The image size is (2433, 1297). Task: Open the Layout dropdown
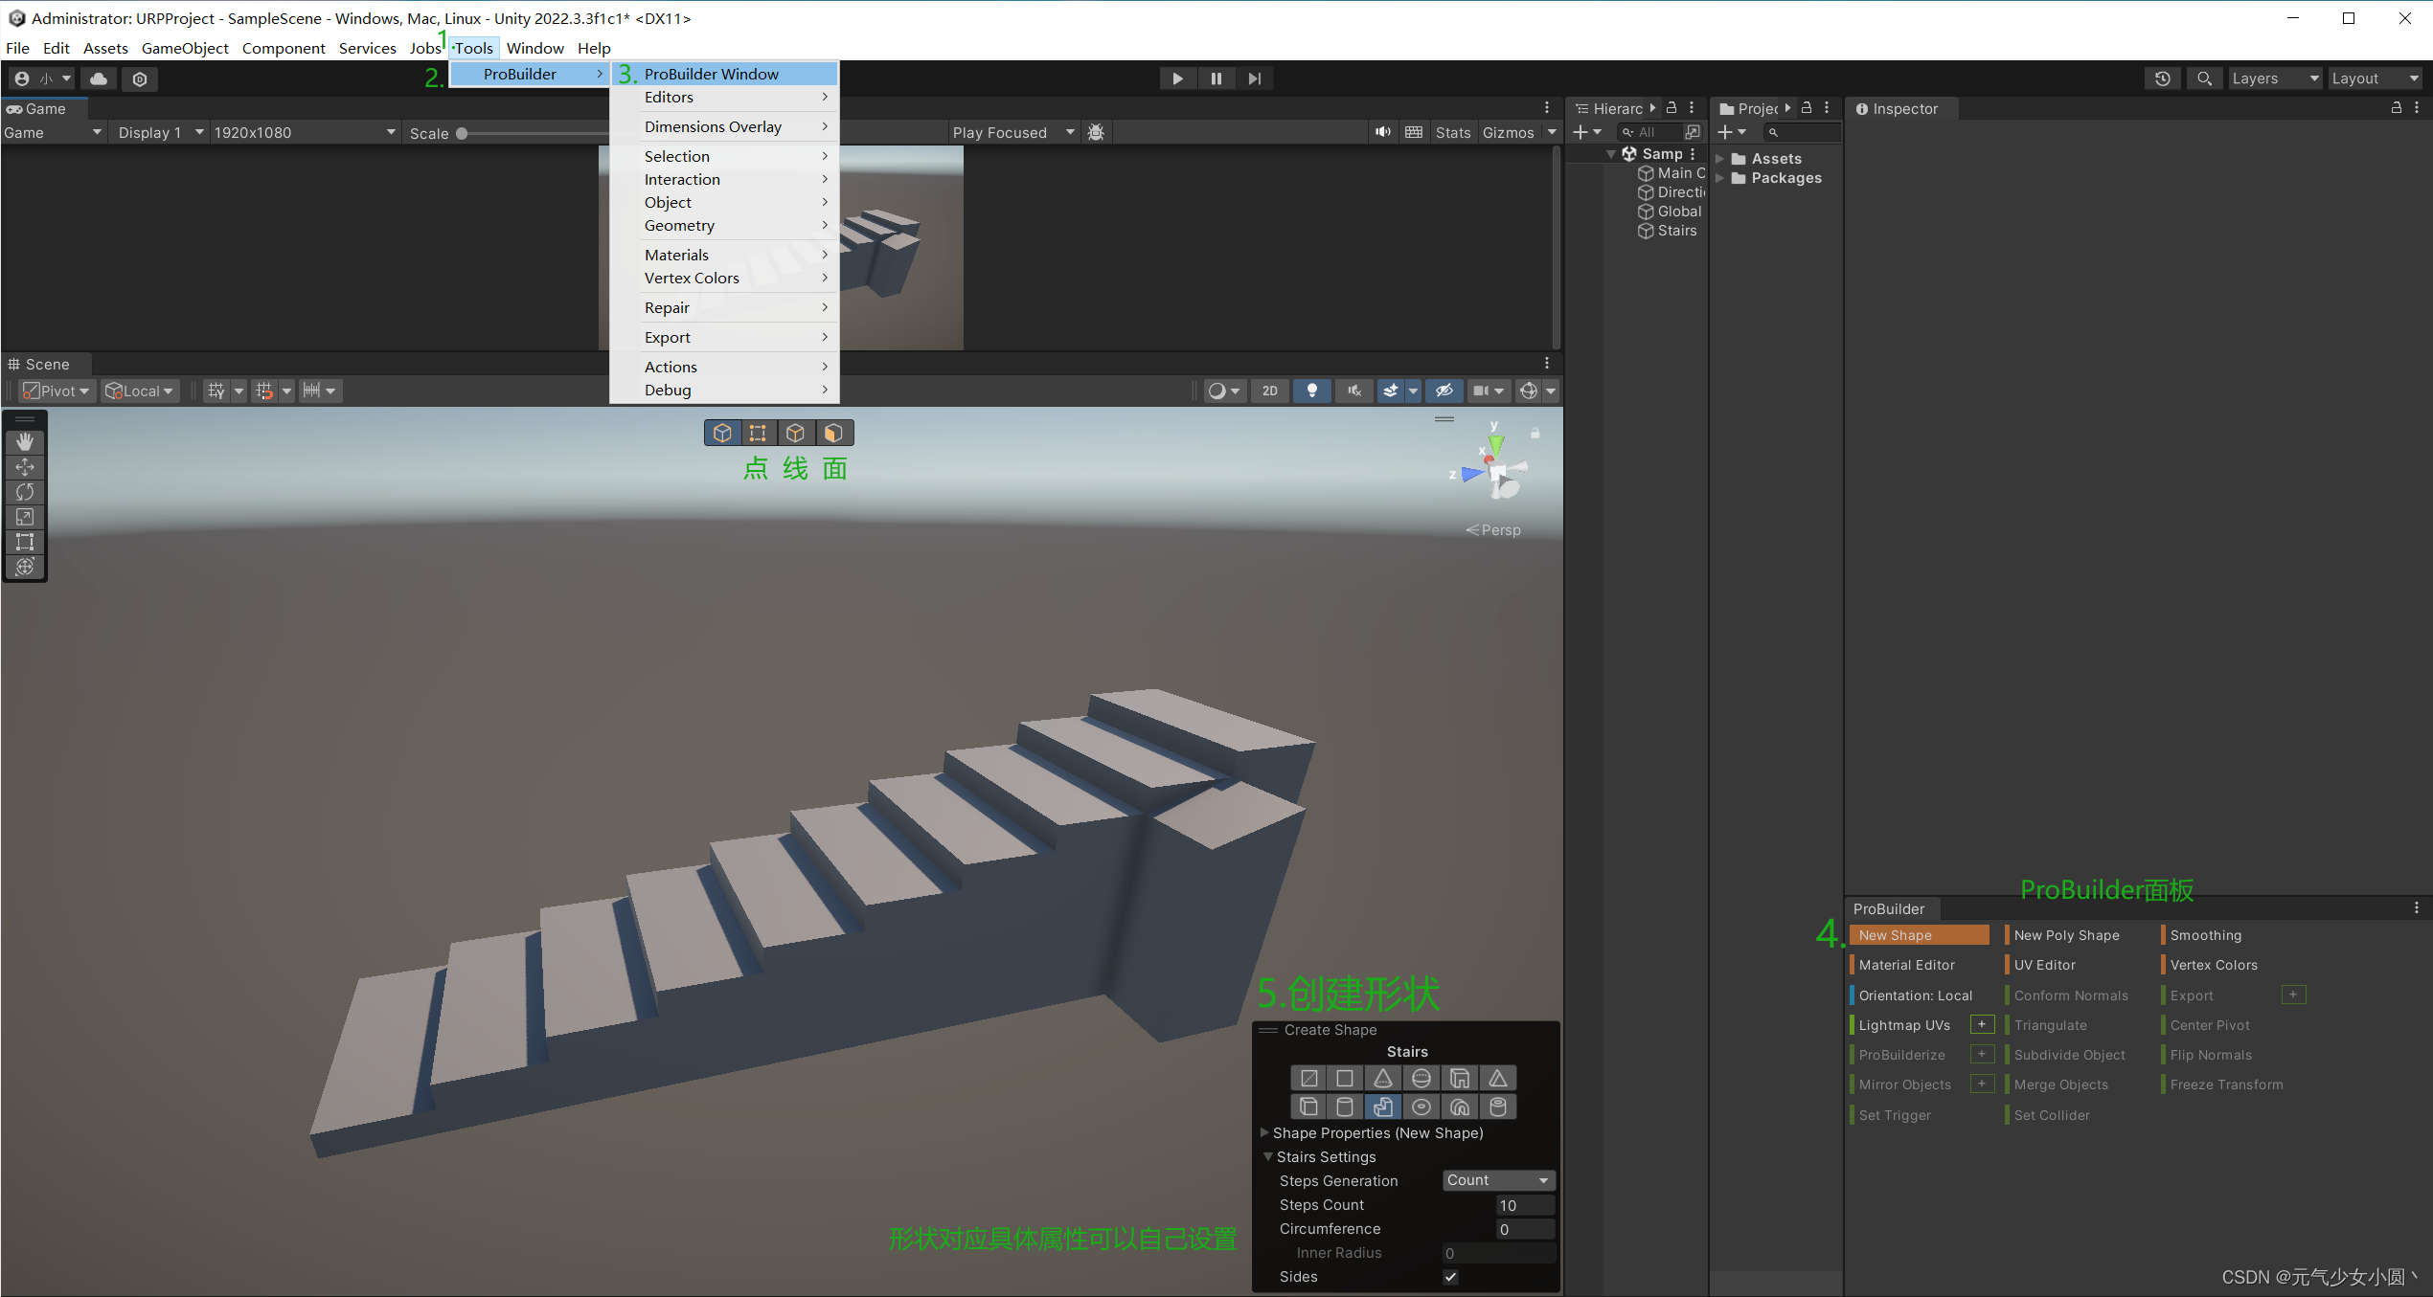click(x=2376, y=78)
